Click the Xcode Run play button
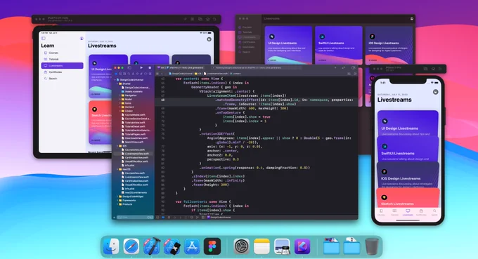Viewport: 478px width, 259px height. 141,67
